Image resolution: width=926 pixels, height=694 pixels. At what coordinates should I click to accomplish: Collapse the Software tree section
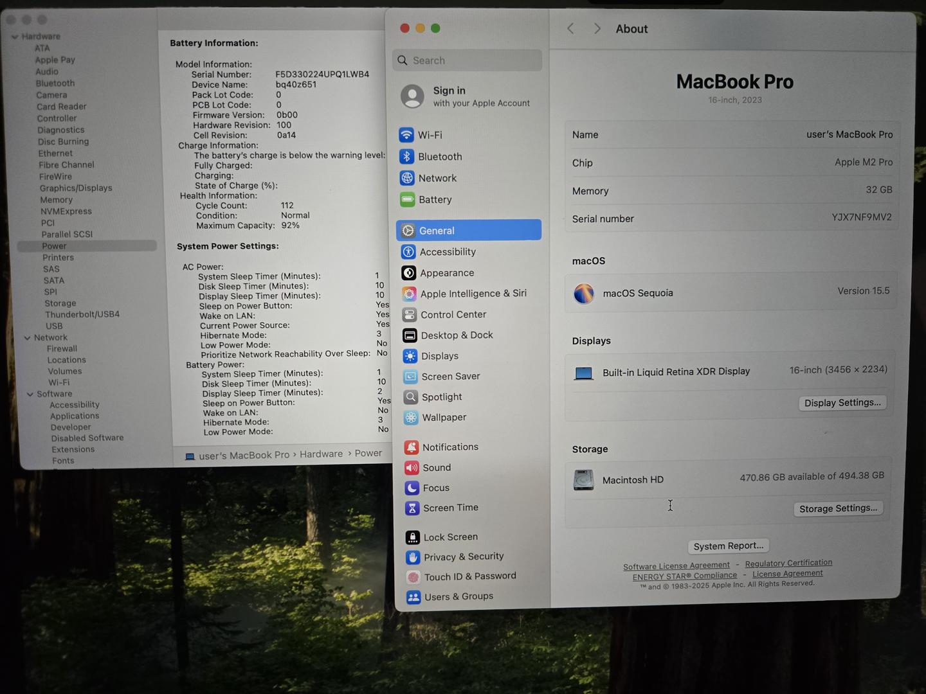[x=30, y=394]
